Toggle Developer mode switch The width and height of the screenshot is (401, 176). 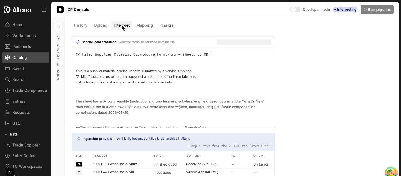pyautogui.click(x=295, y=10)
